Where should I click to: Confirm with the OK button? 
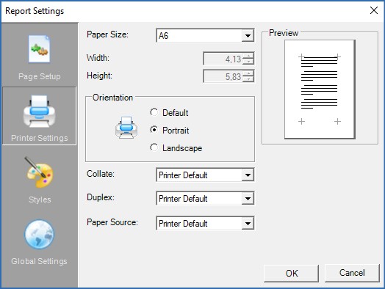[x=291, y=274]
